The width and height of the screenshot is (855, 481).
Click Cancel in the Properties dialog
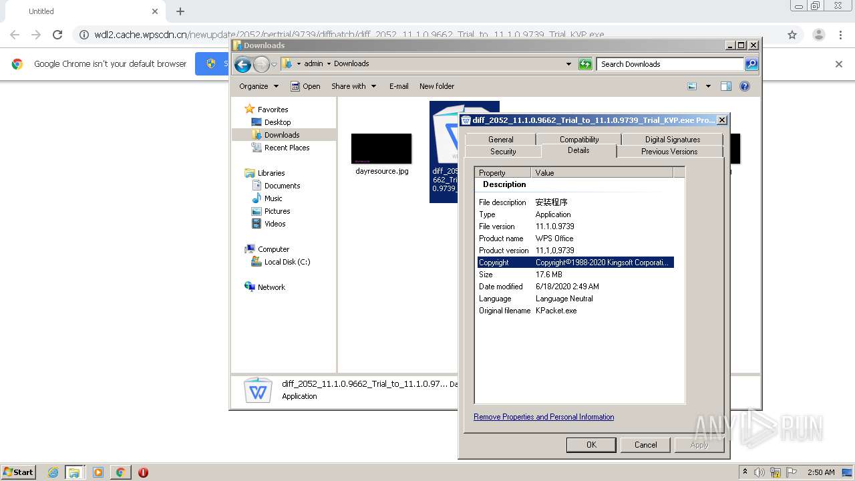[645, 445]
